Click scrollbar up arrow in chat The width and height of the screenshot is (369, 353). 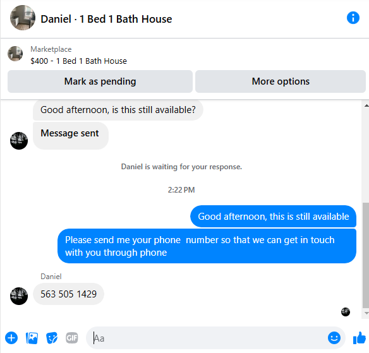[366, 106]
